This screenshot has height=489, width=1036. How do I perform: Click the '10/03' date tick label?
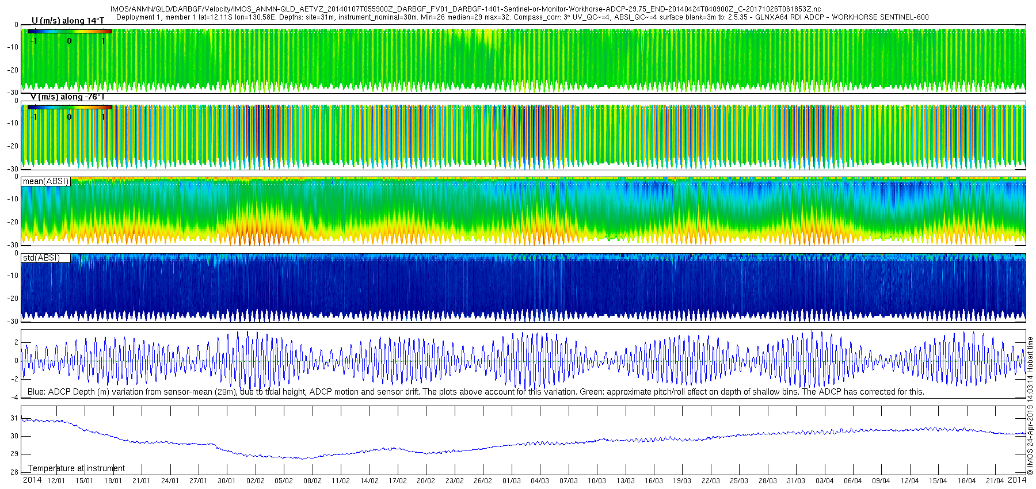coord(597,481)
